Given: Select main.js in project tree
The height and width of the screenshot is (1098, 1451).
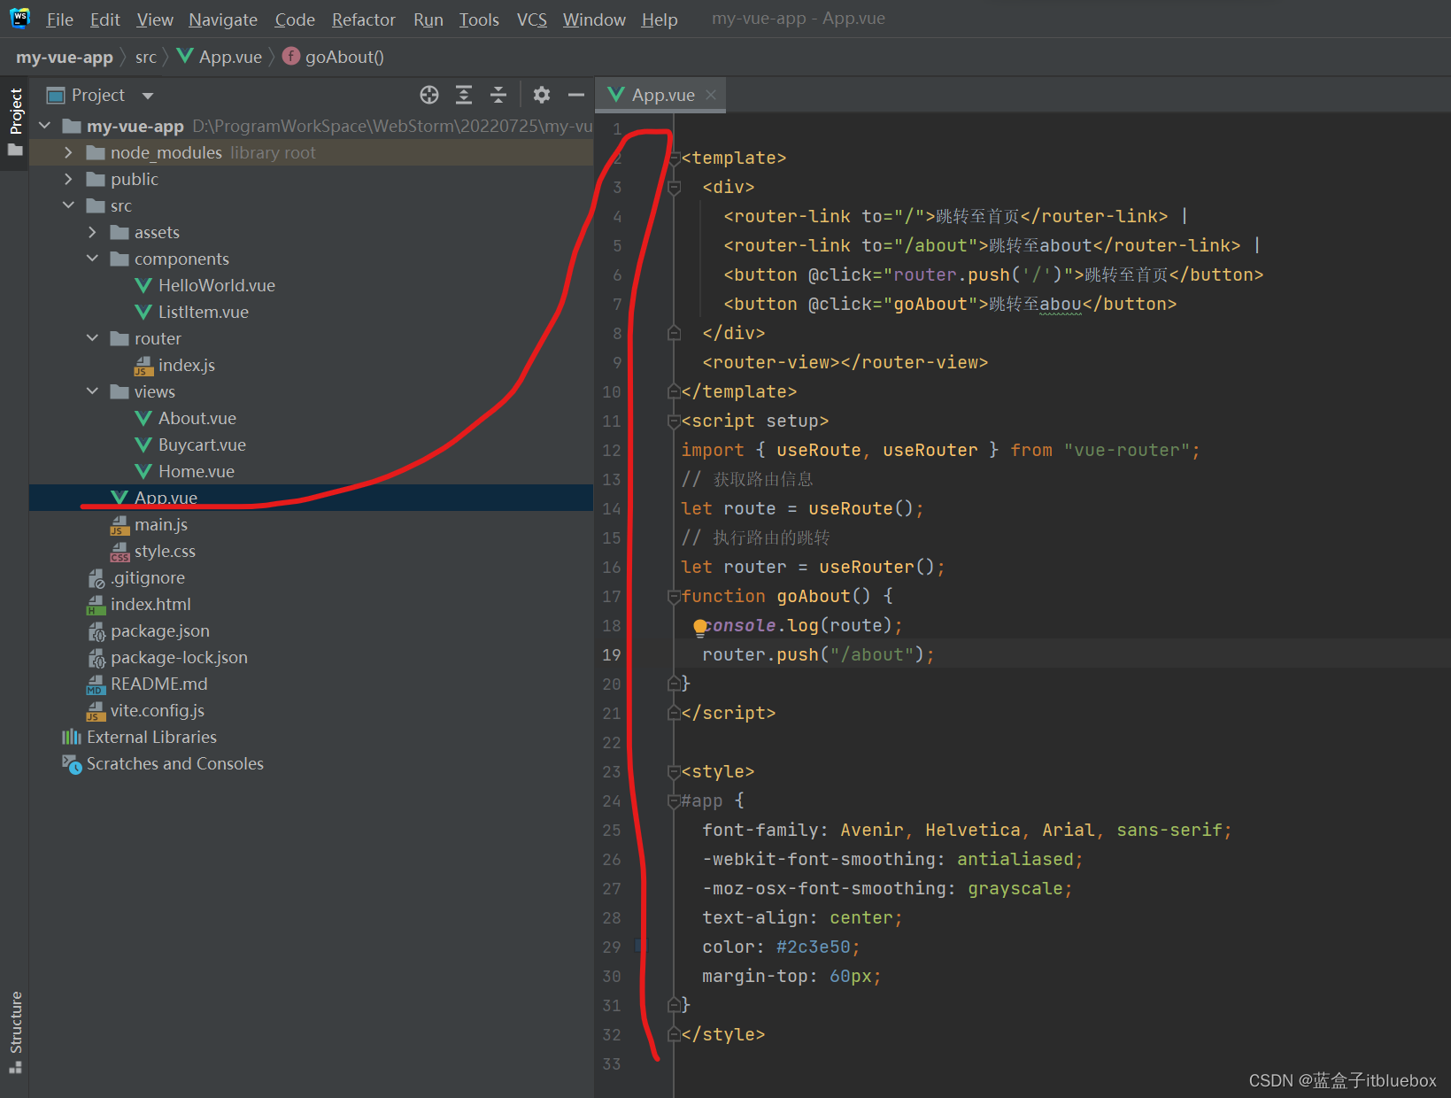Looking at the screenshot, I should [x=161, y=524].
